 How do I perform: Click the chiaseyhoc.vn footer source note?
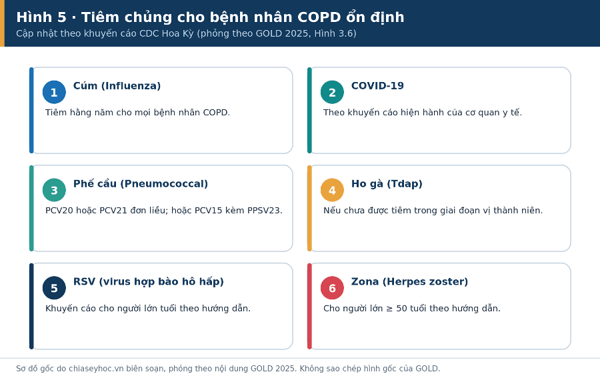[228, 369]
